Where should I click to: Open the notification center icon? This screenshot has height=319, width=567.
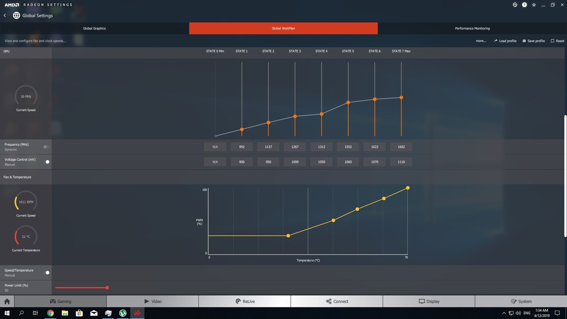[557, 313]
